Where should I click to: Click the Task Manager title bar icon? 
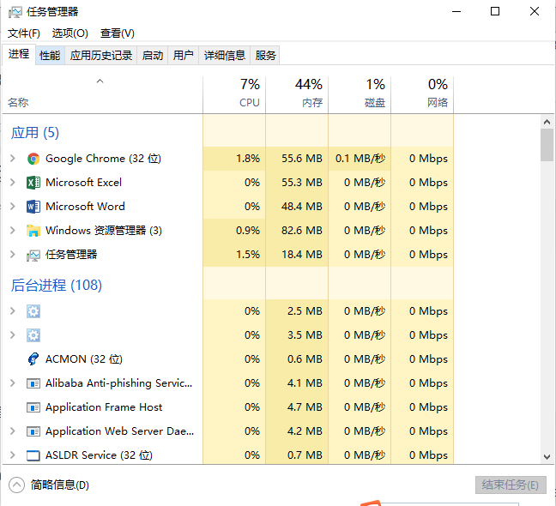point(15,12)
